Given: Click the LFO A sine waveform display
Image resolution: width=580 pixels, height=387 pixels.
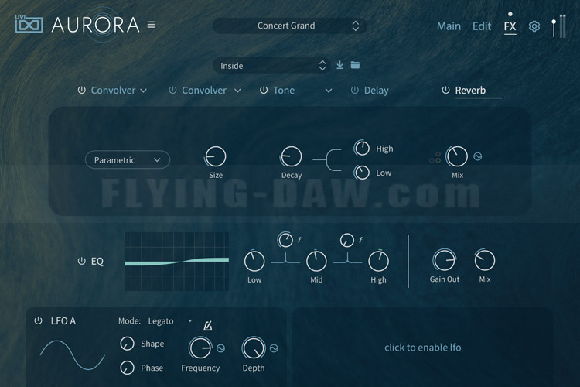Looking at the screenshot, I should [73, 355].
